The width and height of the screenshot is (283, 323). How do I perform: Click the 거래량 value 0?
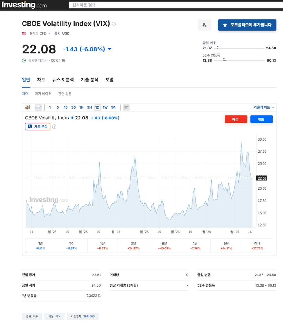click(x=187, y=275)
